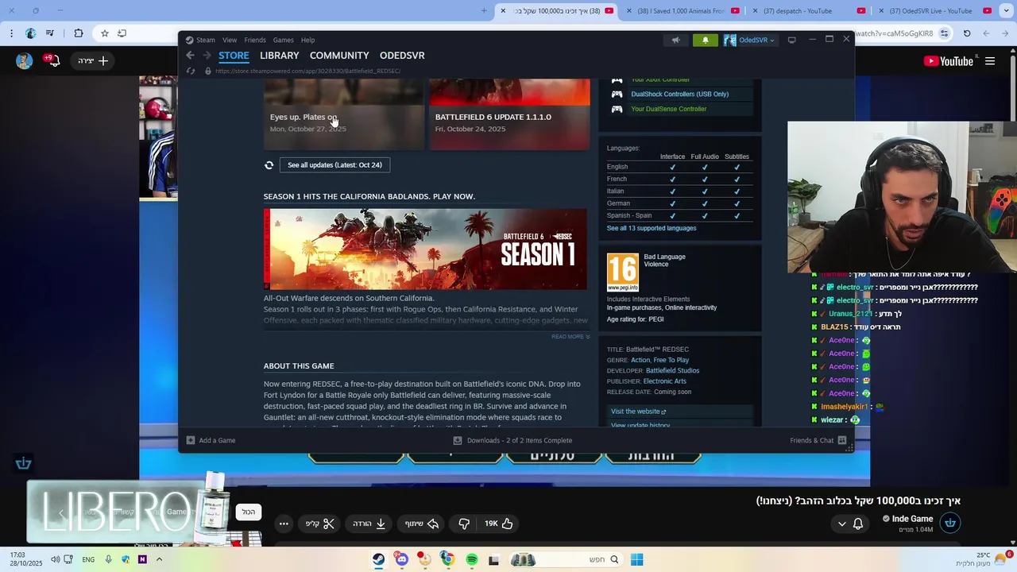Switch taskbar ENG input language
This screenshot has height=572, width=1017.
[88, 559]
